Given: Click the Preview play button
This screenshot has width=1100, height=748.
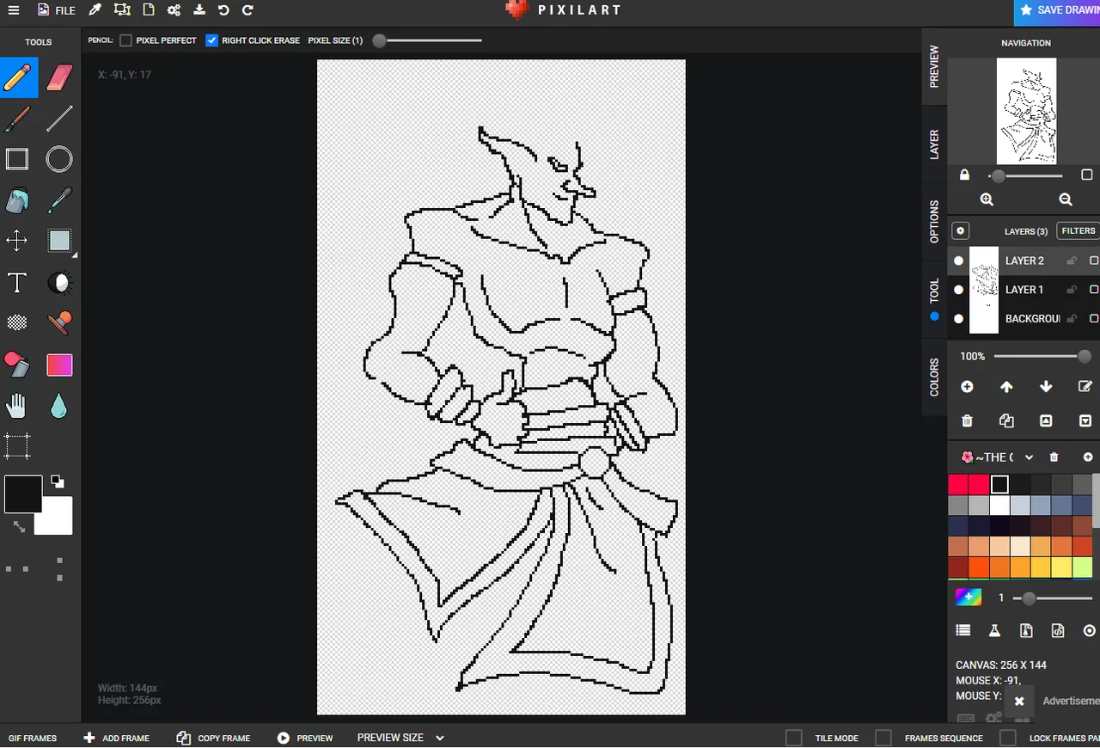Looking at the screenshot, I should (305, 738).
